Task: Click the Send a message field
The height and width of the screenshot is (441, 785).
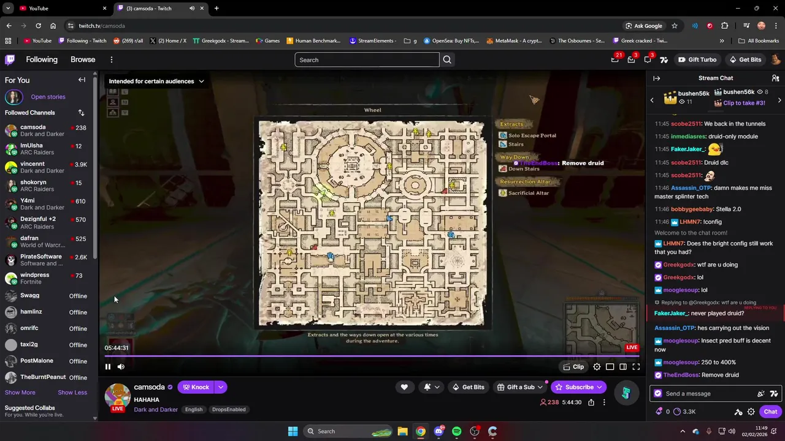Action: pyautogui.click(x=708, y=394)
